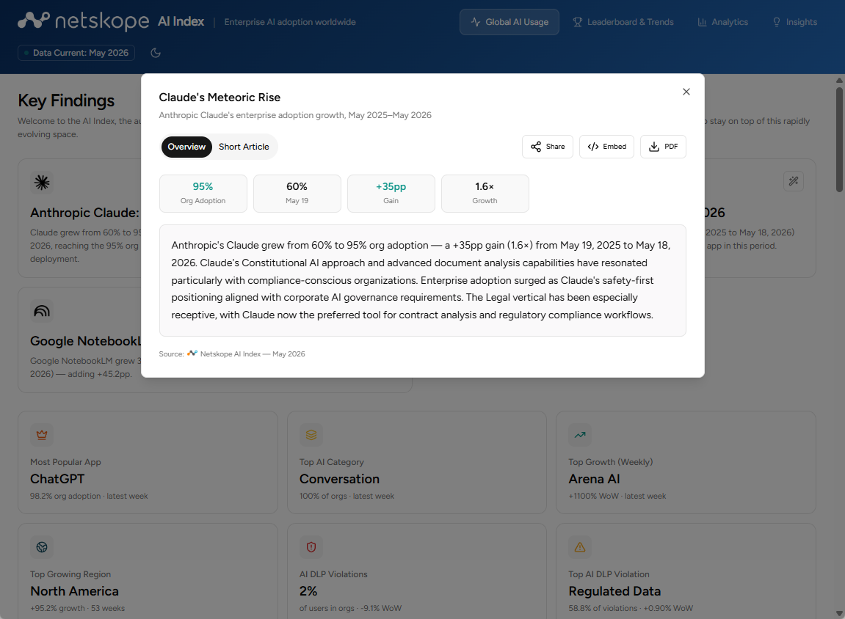Open the Arena AI Top Growth card
Viewport: 845px width, 619px height.
pyautogui.click(x=686, y=462)
